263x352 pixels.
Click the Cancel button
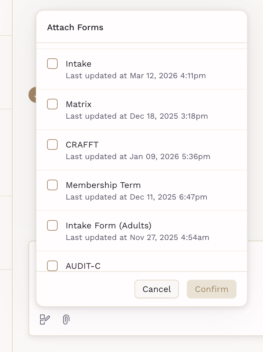click(157, 289)
